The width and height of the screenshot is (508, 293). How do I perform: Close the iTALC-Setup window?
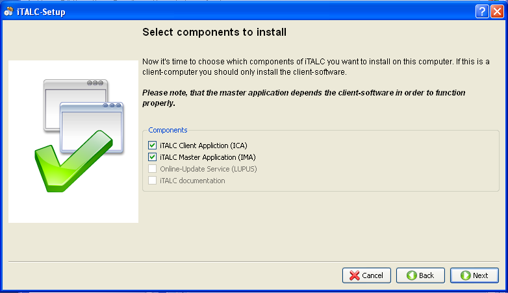[x=497, y=11]
